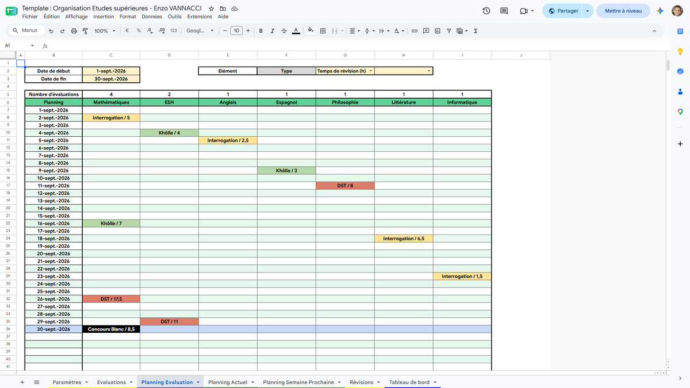The image size is (690, 388).
Task: Decrease font size with minus button
Action: 225,31
